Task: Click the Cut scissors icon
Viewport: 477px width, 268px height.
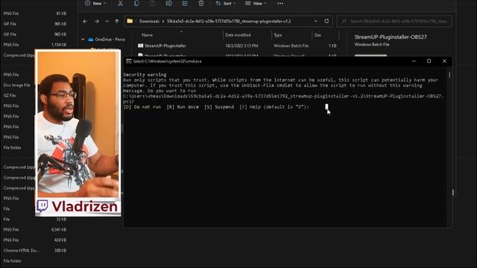Action: coord(121,3)
